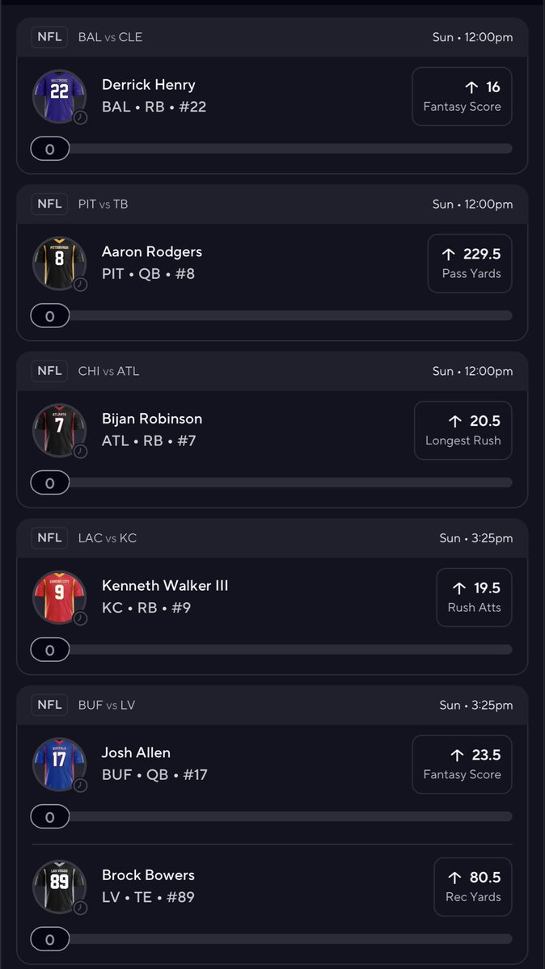
Task: Select the 80.5 Rec Yards pick box
Action: (473, 887)
